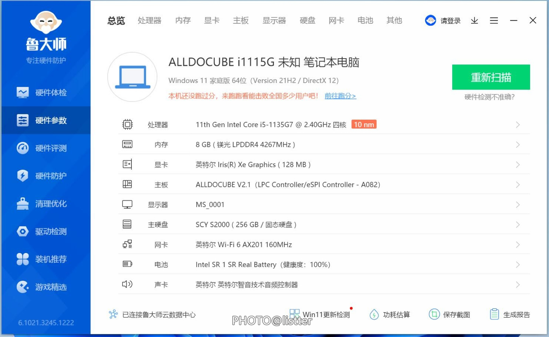Viewport: 549px width, 337px height.
Task: Click 生成报告 to generate report
Action: click(510, 314)
